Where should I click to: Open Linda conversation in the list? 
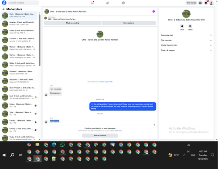(x=19, y=32)
